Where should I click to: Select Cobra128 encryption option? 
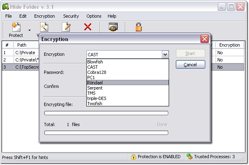(x=128, y=72)
